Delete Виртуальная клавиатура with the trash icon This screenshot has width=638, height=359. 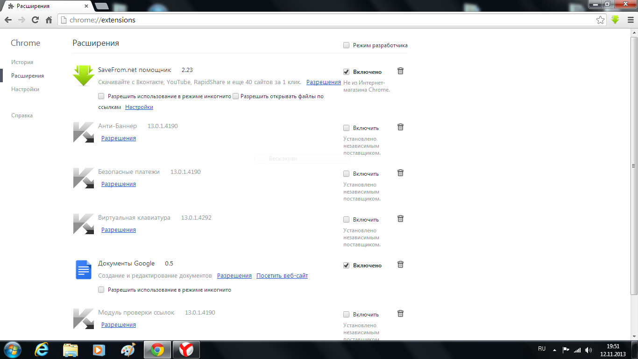pos(400,219)
